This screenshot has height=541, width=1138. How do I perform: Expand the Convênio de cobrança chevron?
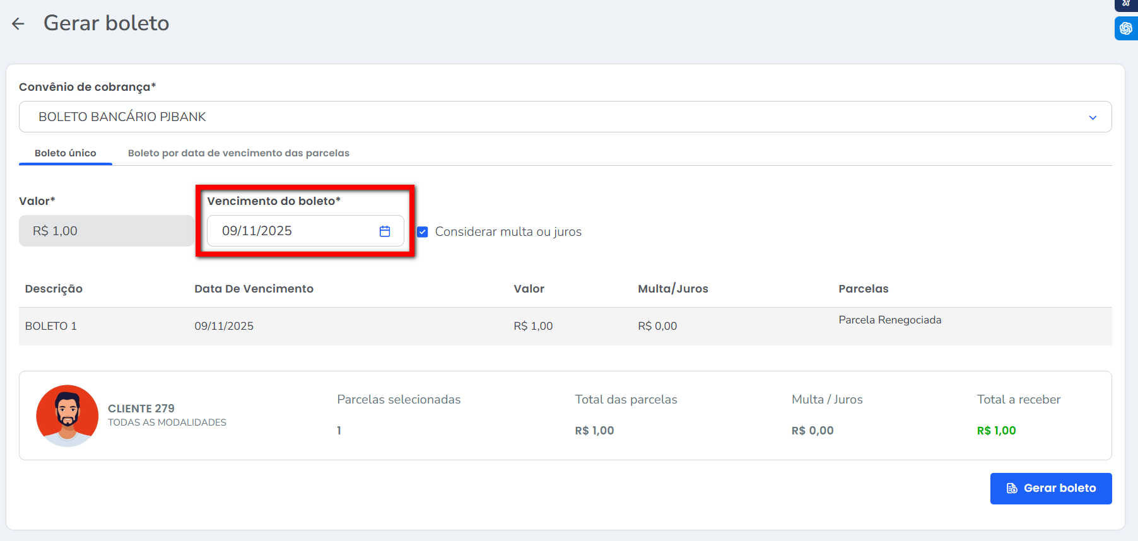[1093, 117]
